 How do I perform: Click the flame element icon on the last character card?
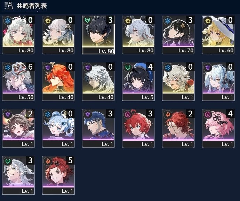(48, 161)
